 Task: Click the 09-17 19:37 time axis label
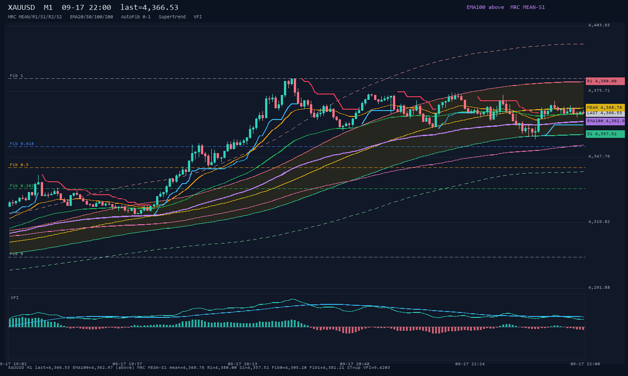tap(127, 364)
